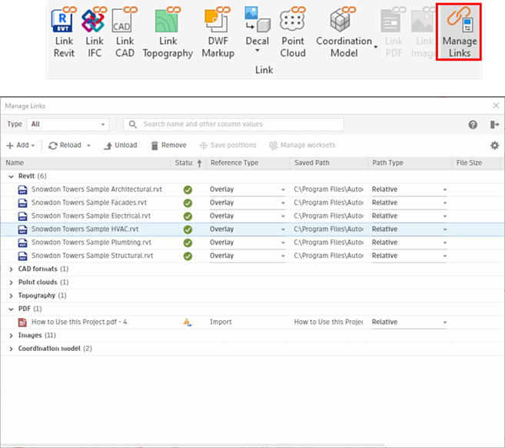The image size is (505, 448).
Task: Open Reference Type dropdown for Facades.rvt
Action: (x=248, y=203)
